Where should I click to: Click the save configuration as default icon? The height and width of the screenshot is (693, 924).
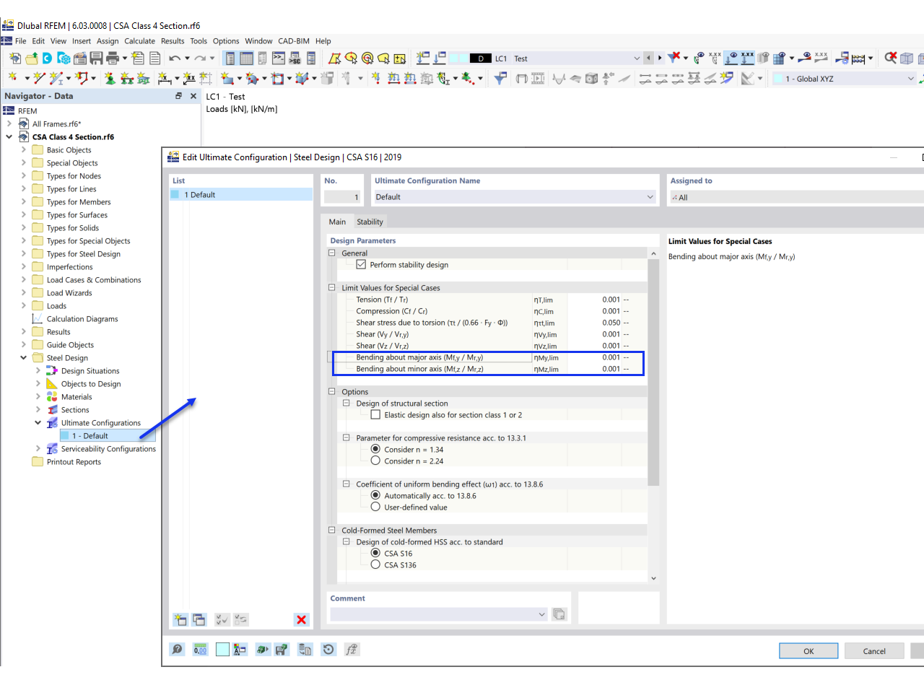(282, 650)
